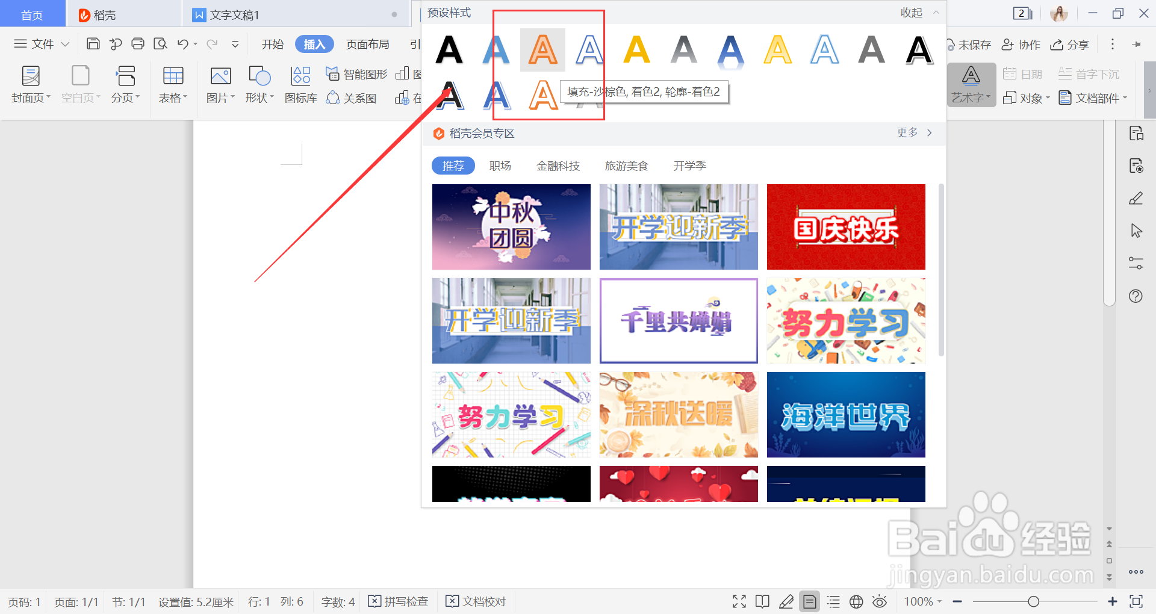
Task: Insert a 智能图形 smart graphic
Action: [x=353, y=73]
